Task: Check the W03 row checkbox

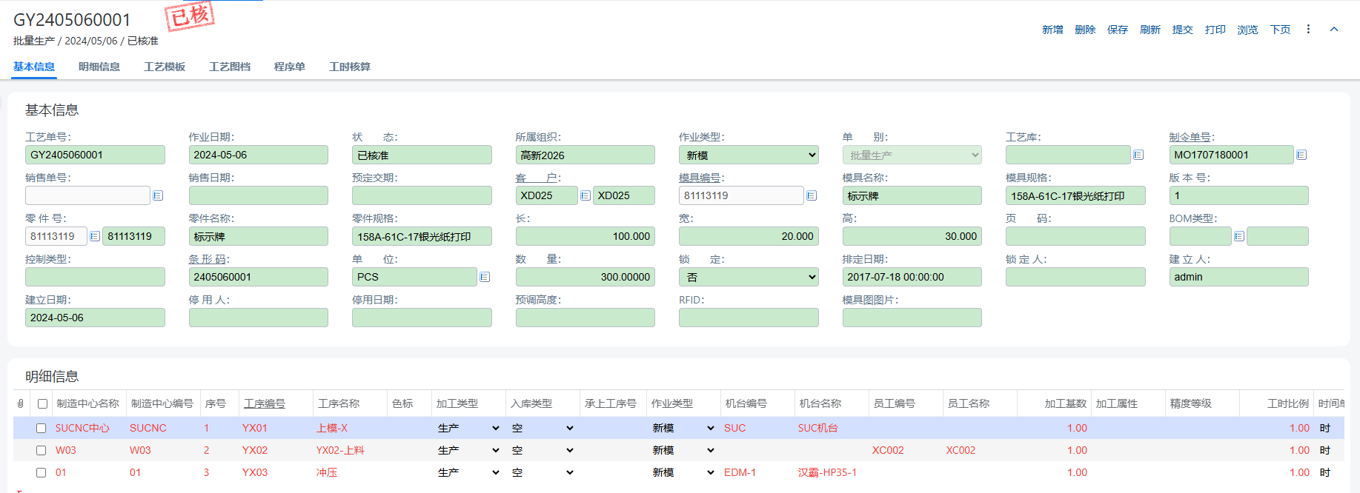Action: pos(41,450)
